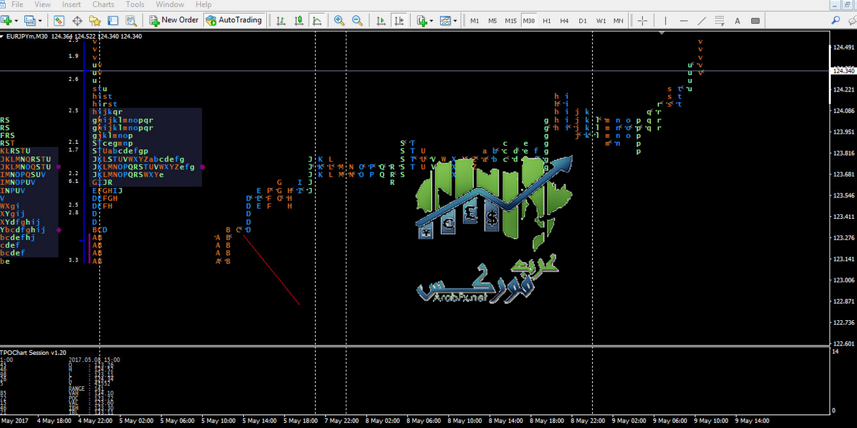Screen dimensions: 857x428
Task: Open the View menu
Action: coord(42,5)
